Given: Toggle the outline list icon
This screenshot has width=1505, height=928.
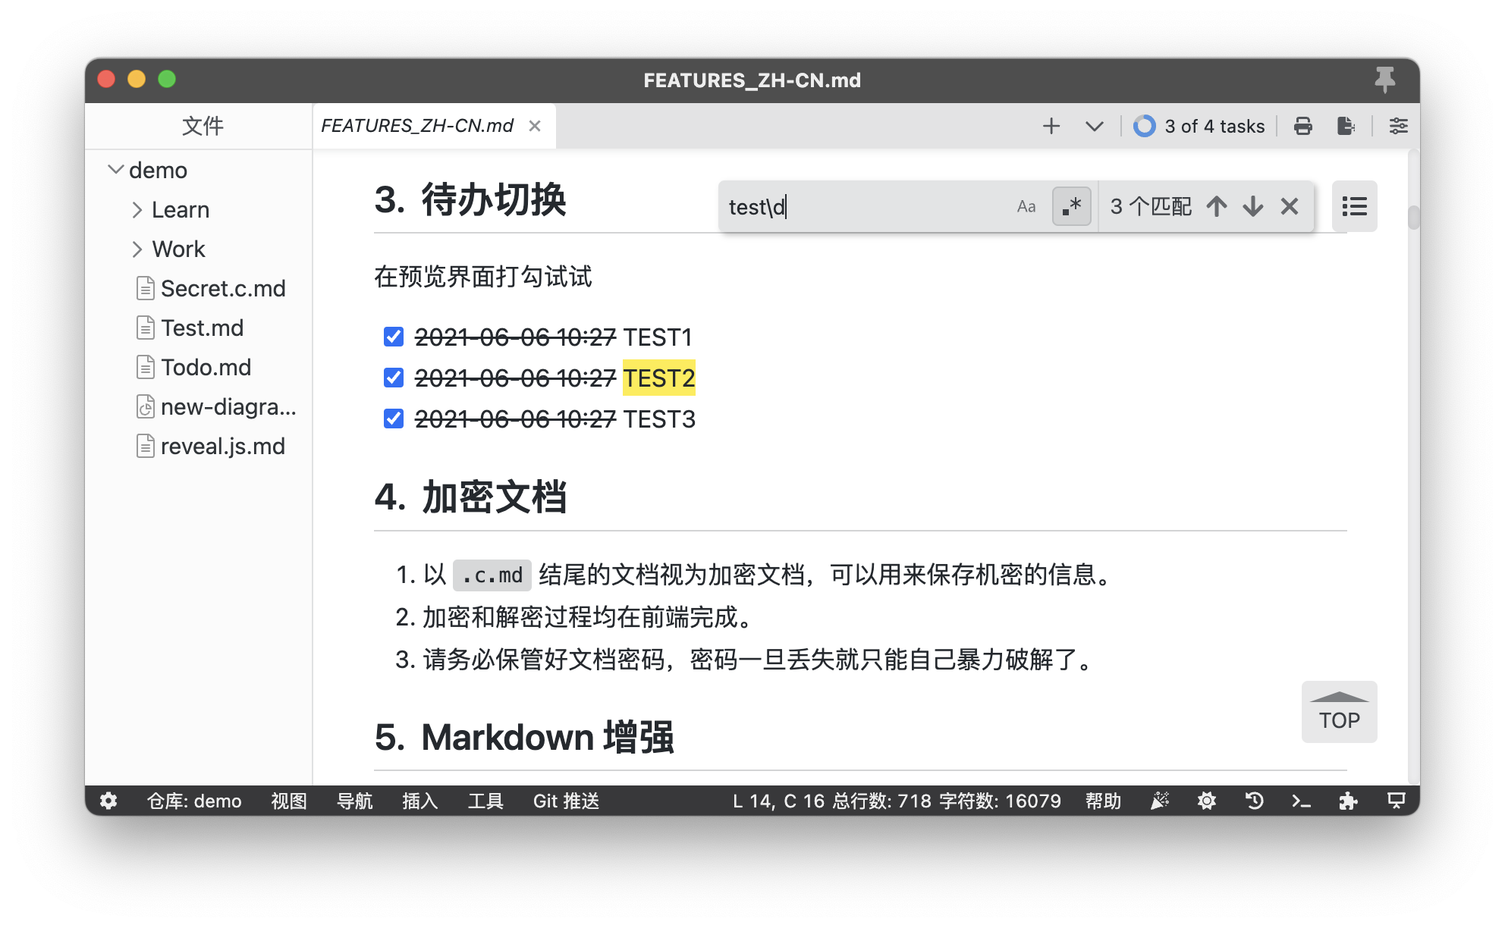Looking at the screenshot, I should coord(1354,206).
